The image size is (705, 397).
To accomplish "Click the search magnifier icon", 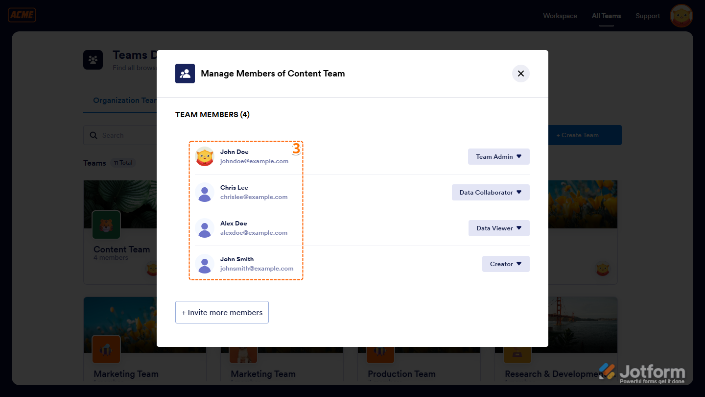I will tap(94, 135).
